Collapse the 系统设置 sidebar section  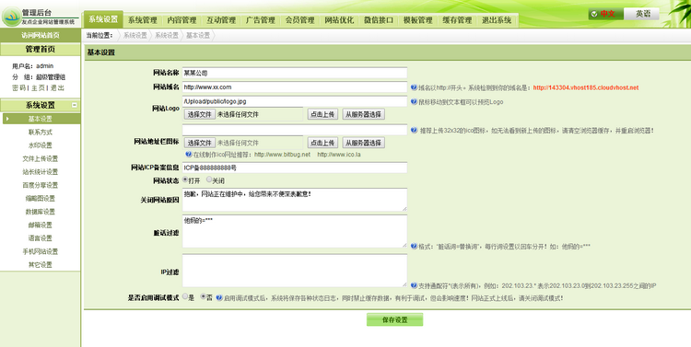point(74,105)
